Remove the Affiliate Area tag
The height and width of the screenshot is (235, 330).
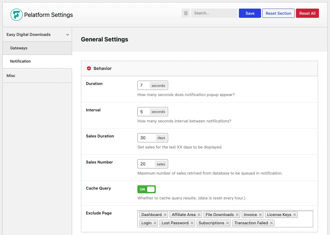click(199, 214)
